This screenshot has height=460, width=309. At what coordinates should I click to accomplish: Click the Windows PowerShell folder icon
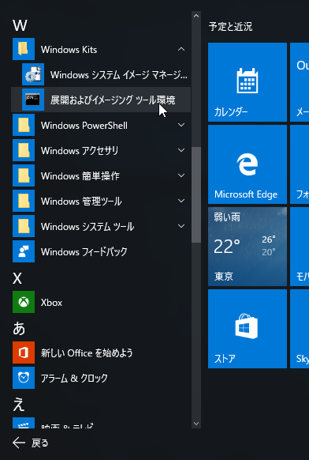[24, 125]
